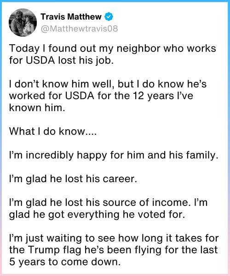The width and height of the screenshot is (230, 276).
Task: Click the "12 years" text
Action: coord(154,96)
